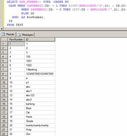Image resolution: width=127 pixels, height=136 pixels.
Task: Click RowNumber cell with value 15
Action: [x=16, y=104]
